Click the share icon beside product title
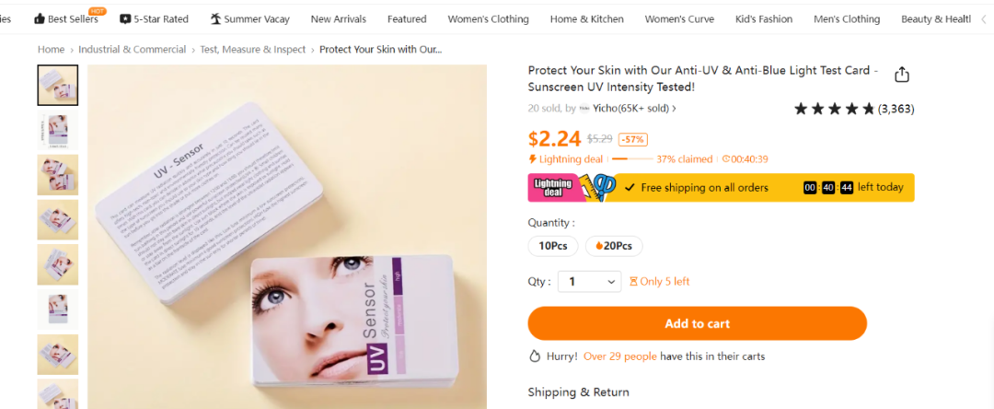The image size is (994, 409). 902,76
